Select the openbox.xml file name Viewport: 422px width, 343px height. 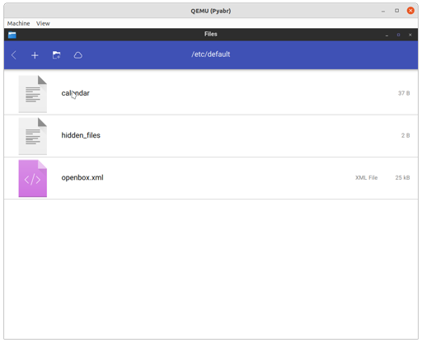[82, 177]
